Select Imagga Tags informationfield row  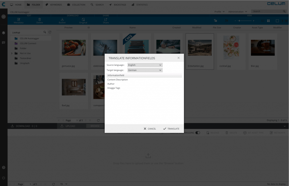(114, 88)
